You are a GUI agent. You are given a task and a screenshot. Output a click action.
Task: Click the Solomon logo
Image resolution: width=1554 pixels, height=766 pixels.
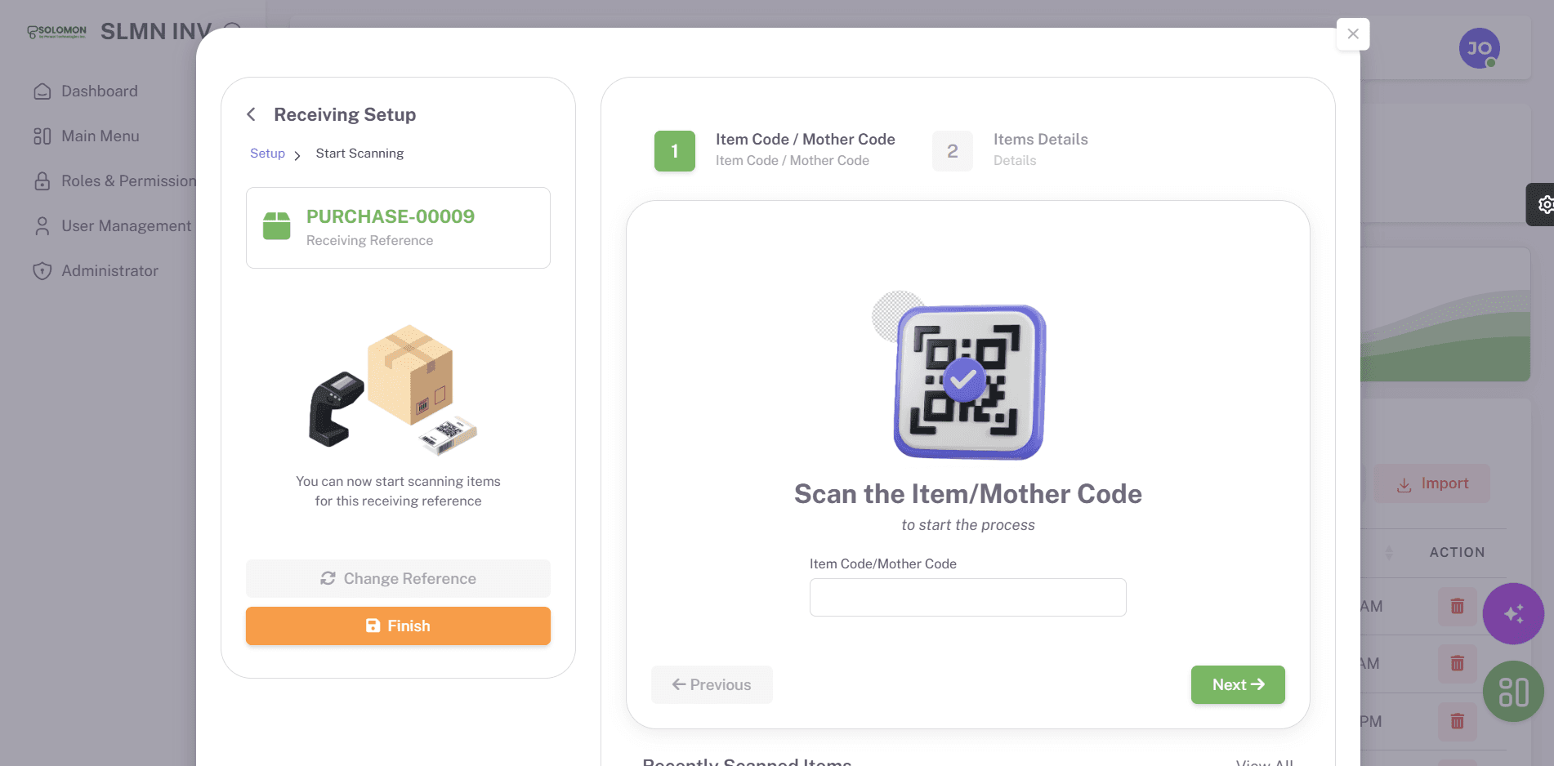pyautogui.click(x=57, y=32)
